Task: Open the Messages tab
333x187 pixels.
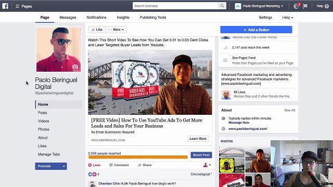Action: (x=68, y=18)
